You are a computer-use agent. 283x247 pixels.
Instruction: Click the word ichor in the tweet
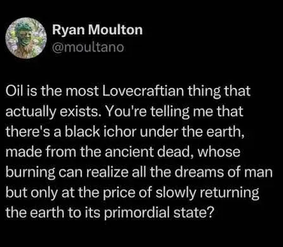pos(118,132)
